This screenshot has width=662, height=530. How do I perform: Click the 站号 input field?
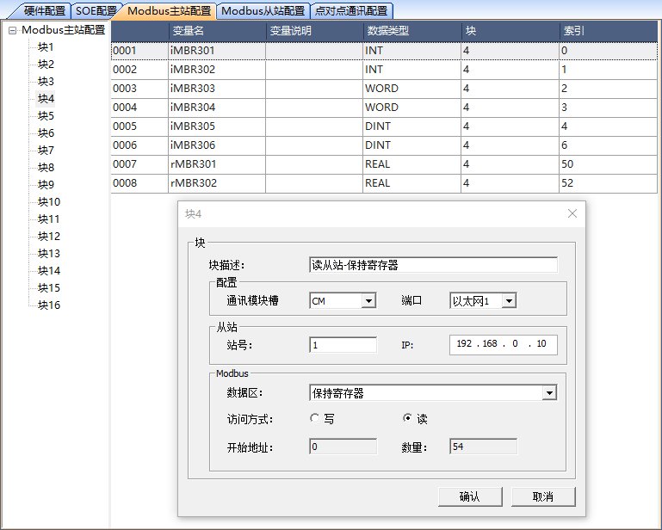click(x=343, y=345)
